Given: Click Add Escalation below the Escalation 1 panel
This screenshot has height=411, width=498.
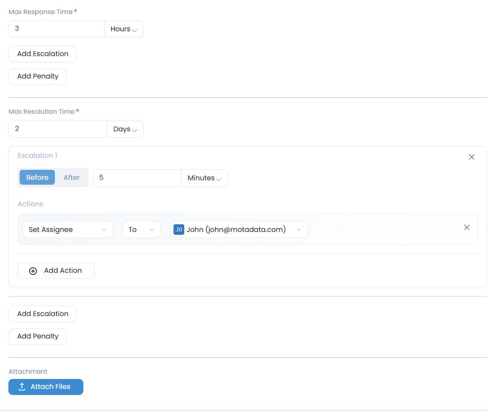Looking at the screenshot, I should [42, 314].
